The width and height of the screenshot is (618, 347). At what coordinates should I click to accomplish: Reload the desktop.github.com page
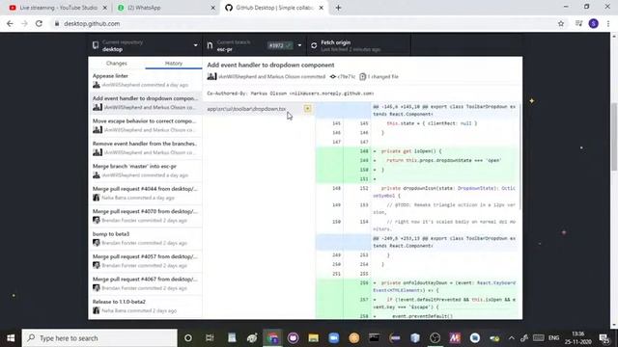[39, 23]
